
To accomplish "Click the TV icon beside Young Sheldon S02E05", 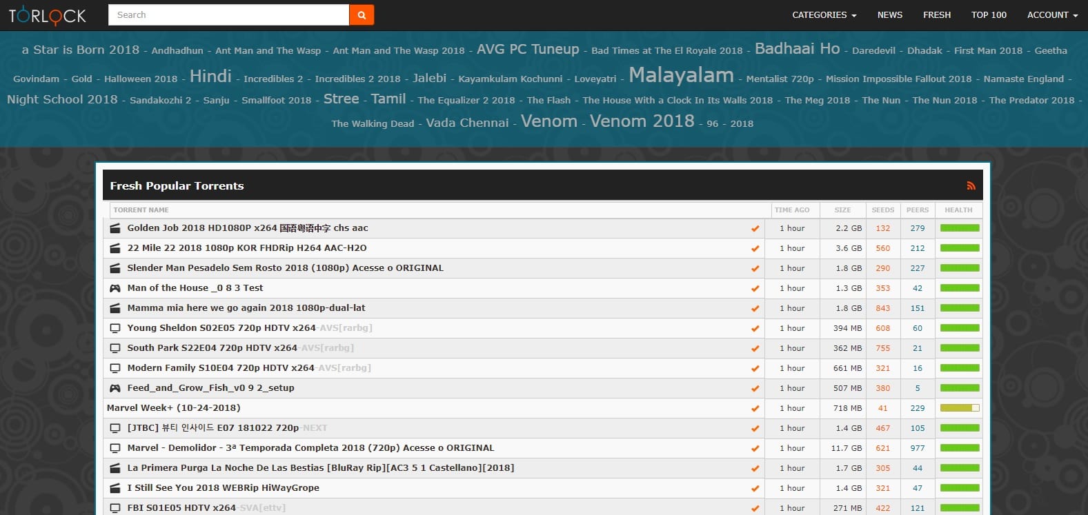I will pyautogui.click(x=115, y=328).
